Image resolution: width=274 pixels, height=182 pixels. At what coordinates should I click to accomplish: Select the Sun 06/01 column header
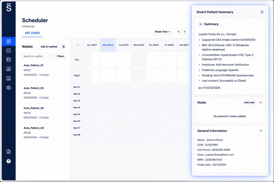point(92,45)
